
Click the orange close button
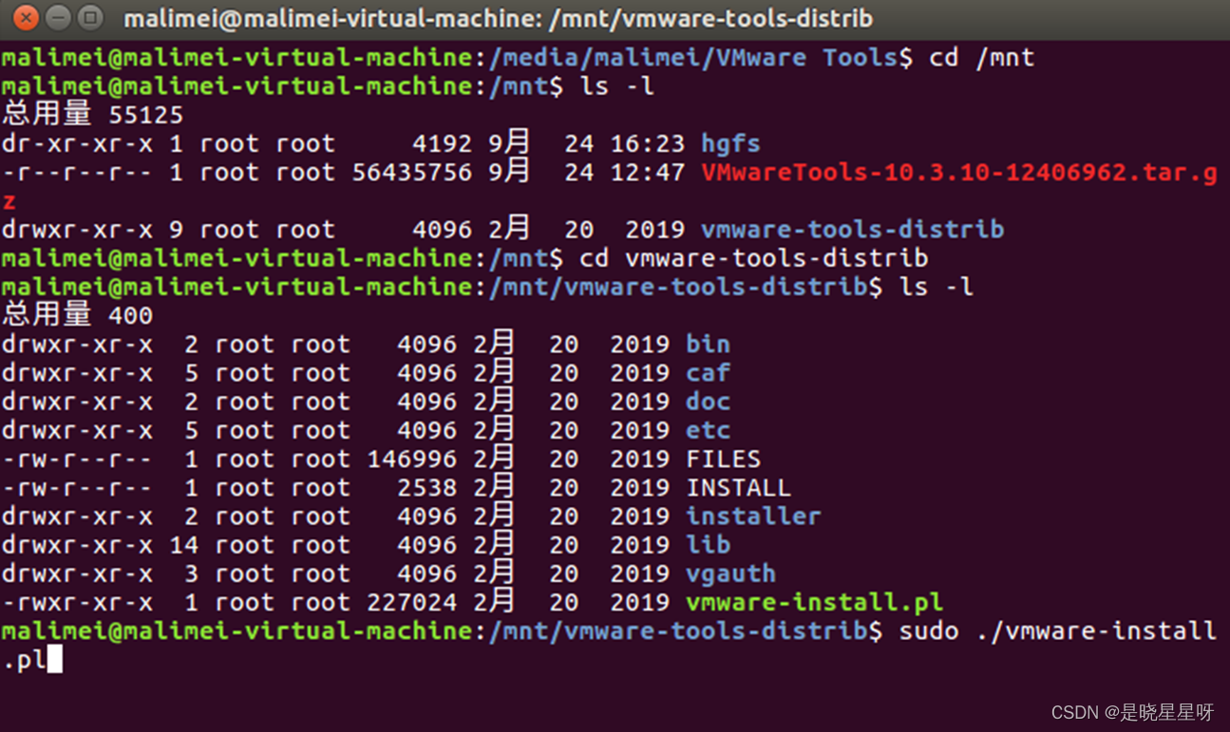[24, 17]
